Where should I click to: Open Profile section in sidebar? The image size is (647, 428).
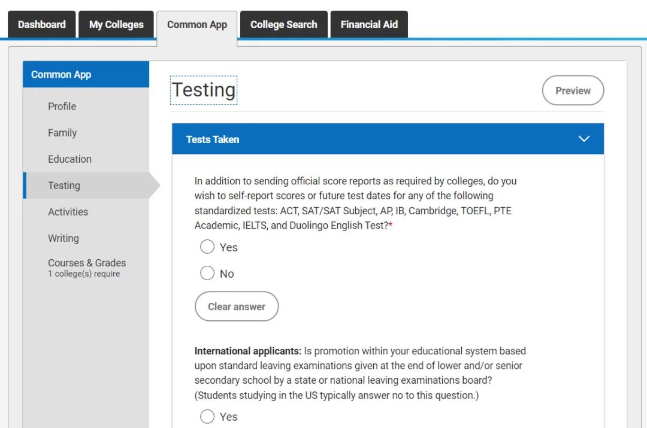click(62, 107)
